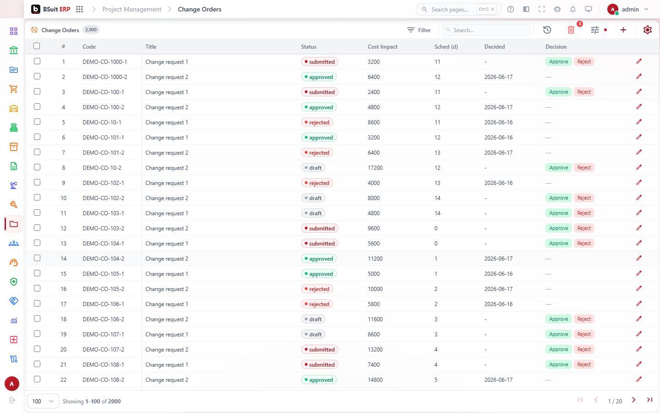Tick the select-all checkbox in table header
The image size is (660, 413).
(x=37, y=46)
